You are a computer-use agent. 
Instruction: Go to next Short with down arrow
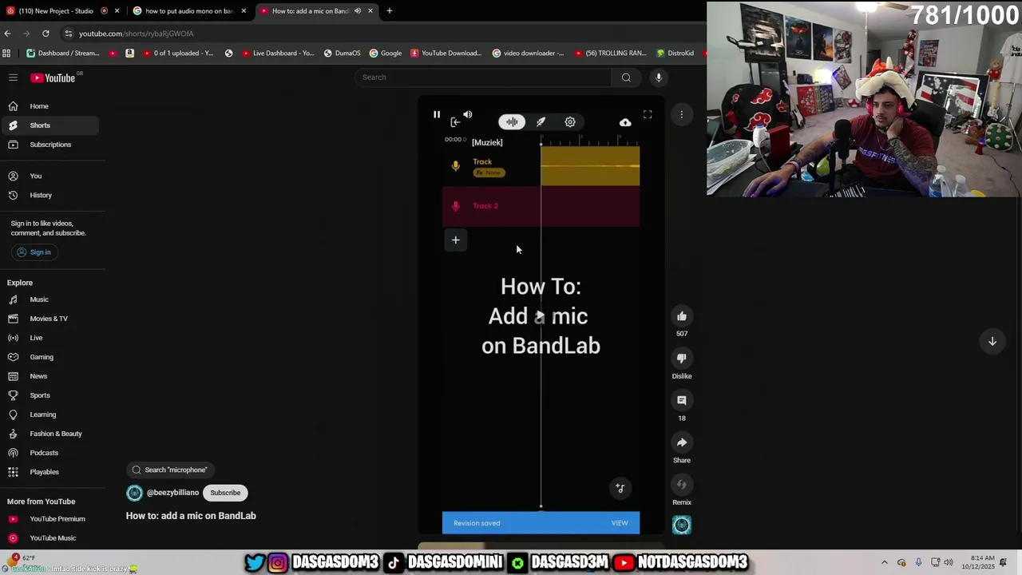(x=992, y=341)
